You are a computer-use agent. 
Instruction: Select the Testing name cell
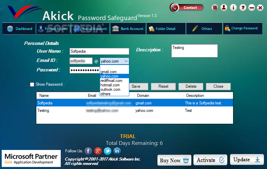(x=43, y=111)
